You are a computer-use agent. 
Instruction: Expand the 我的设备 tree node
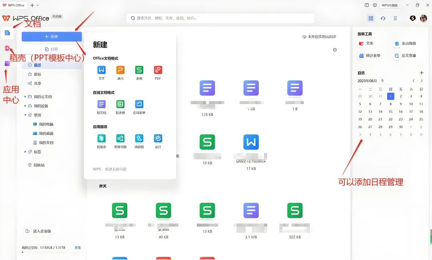25,106
